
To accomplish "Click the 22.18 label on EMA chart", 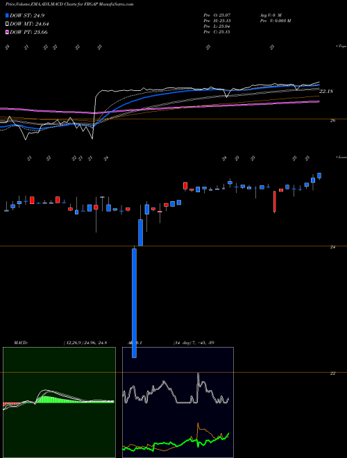I will 326,92.
